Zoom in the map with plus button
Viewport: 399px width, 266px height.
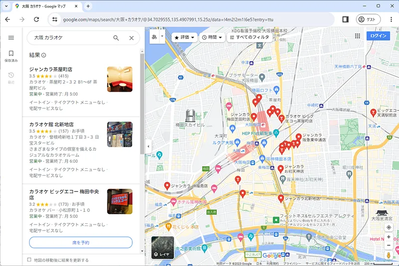point(388,237)
